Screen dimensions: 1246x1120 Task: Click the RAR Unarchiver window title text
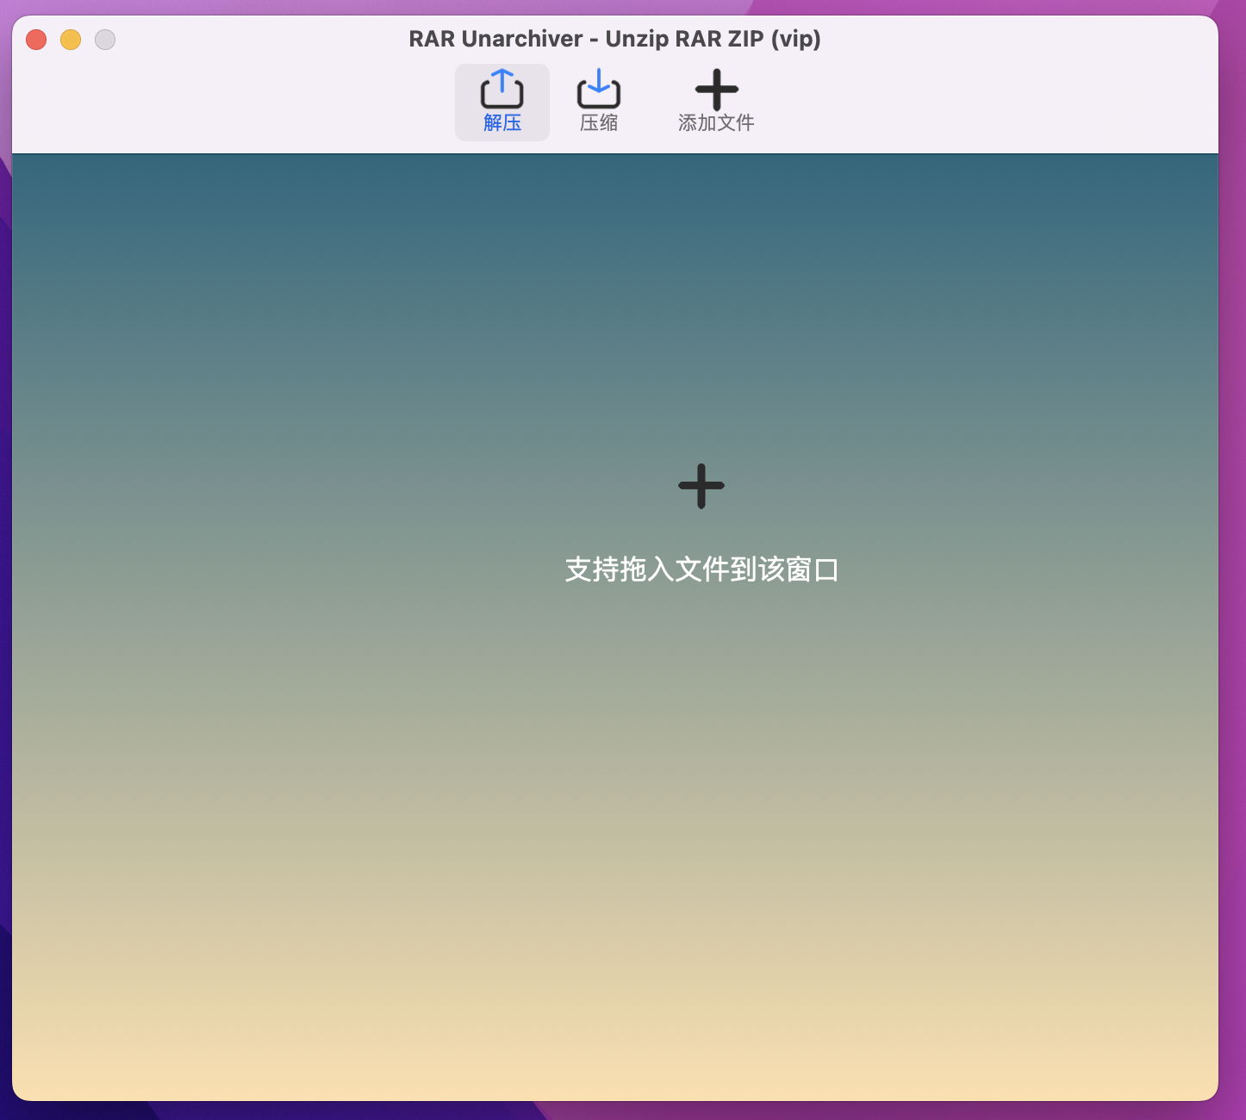(x=614, y=39)
